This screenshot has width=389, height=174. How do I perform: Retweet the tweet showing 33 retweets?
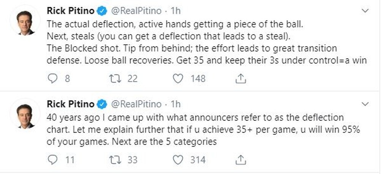coord(114,160)
